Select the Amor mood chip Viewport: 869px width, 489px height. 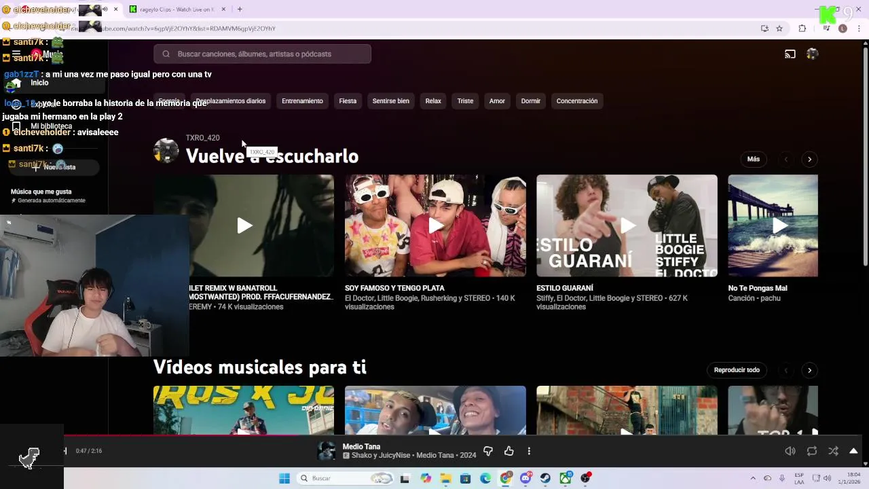coord(497,101)
